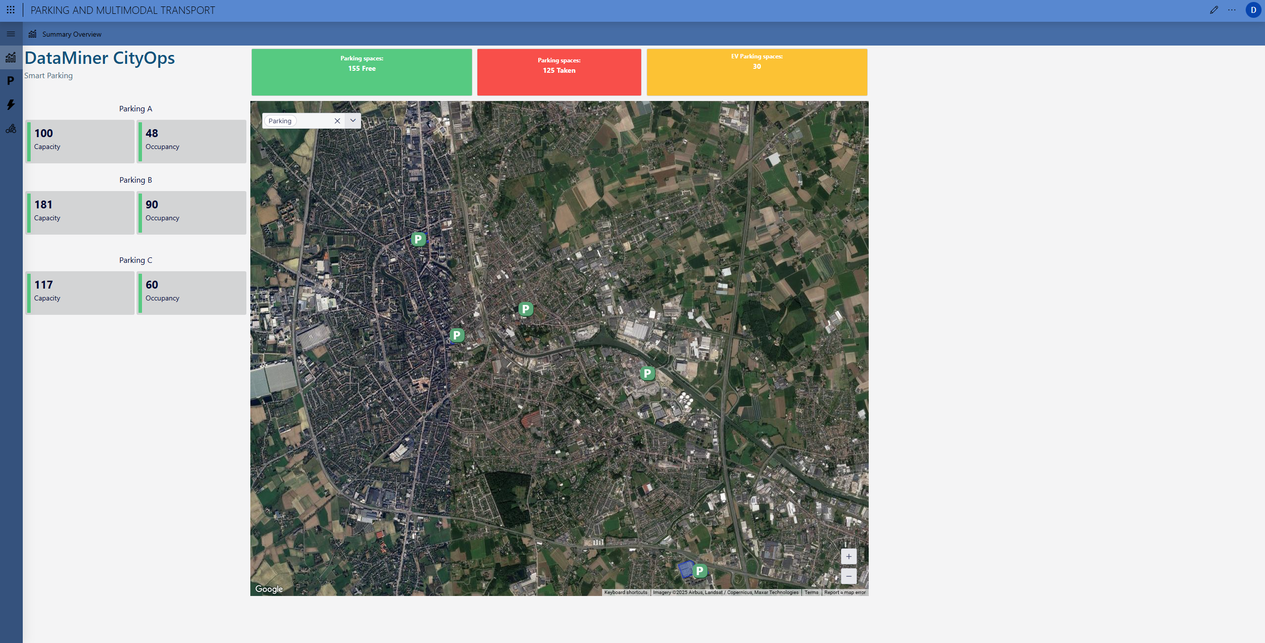Zoom in the map with plus button
Image resolution: width=1265 pixels, height=643 pixels.
click(x=848, y=556)
